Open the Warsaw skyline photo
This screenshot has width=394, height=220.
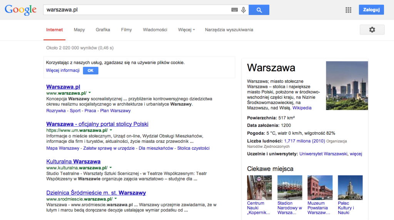[x=347, y=86]
